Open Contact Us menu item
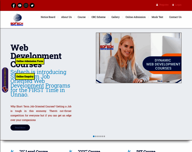192x152 pixels. point(175,17)
